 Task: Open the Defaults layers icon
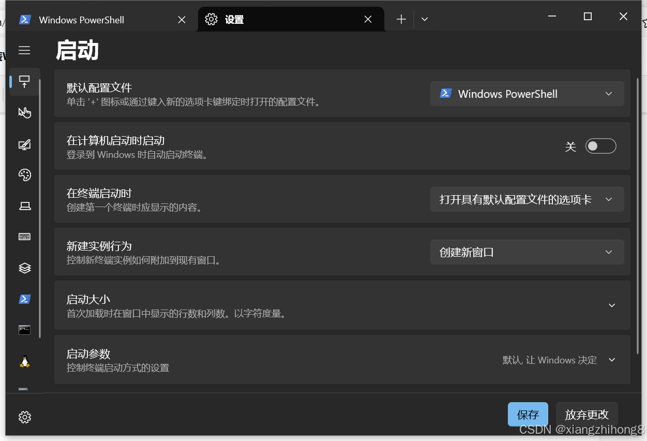click(x=24, y=268)
